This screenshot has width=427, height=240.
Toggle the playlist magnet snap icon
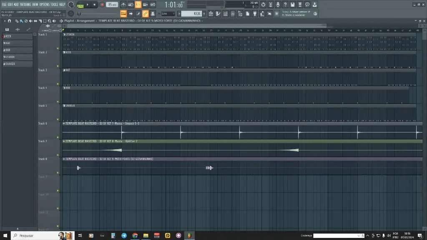pyautogui.click(x=10, y=21)
